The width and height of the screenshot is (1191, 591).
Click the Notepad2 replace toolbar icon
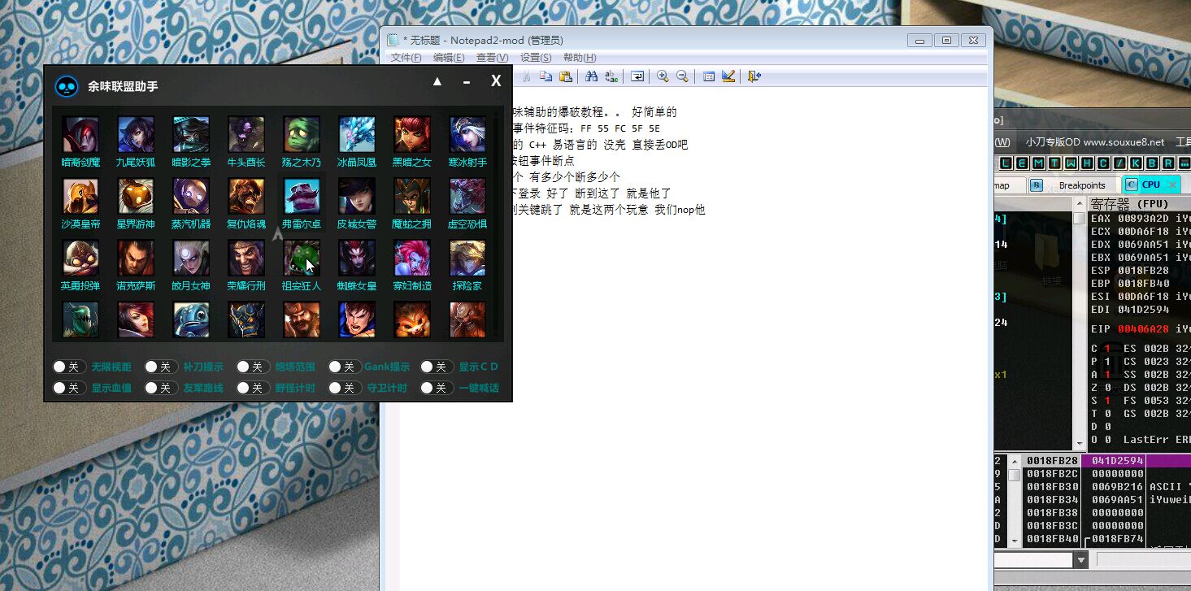(611, 76)
